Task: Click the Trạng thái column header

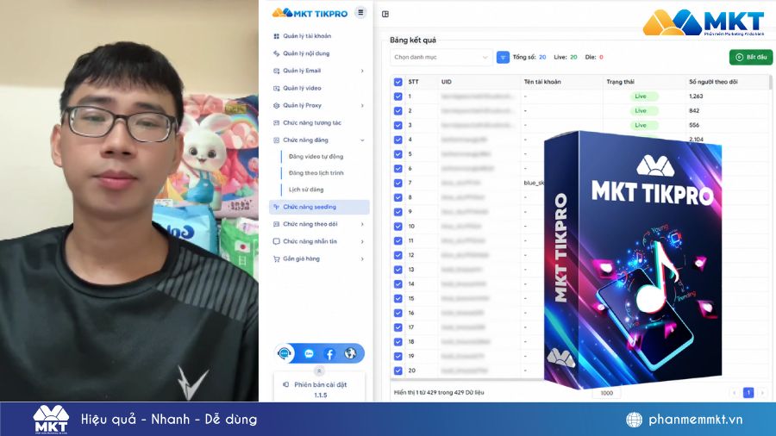Action: point(620,82)
